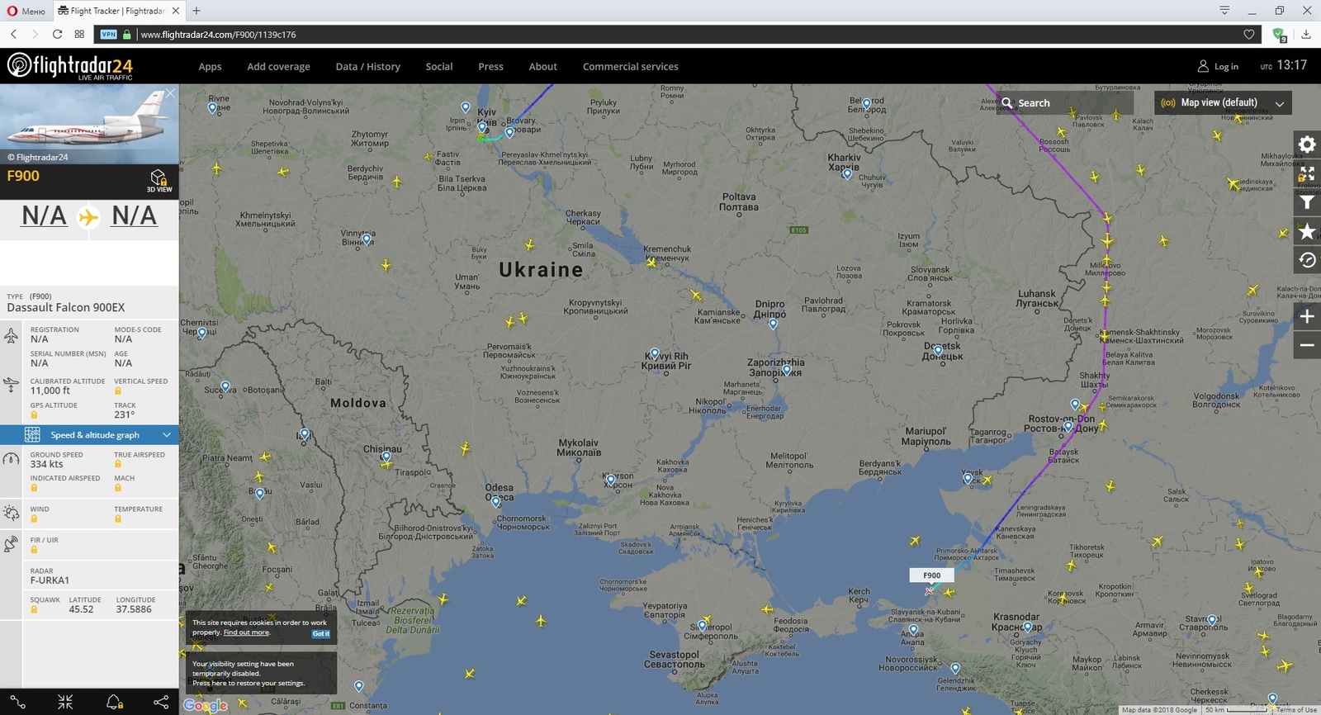Zoom in the map with plus
The height and width of the screenshot is (715, 1321).
coord(1306,317)
